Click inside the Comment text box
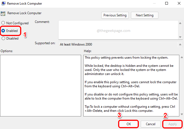Screen dimensions: 184x129 click(x=117, y=30)
